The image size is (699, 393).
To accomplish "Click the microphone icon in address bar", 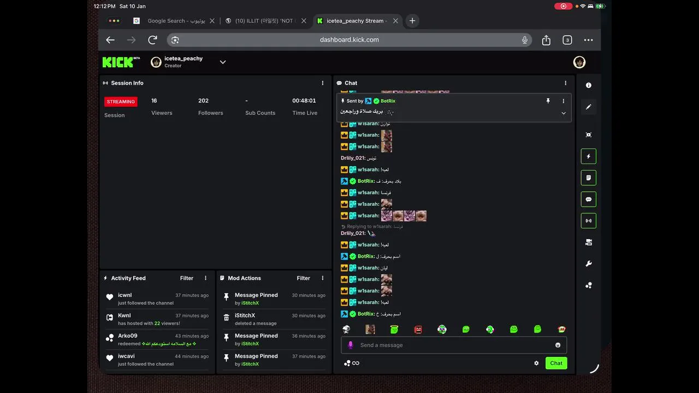I will tap(524, 40).
